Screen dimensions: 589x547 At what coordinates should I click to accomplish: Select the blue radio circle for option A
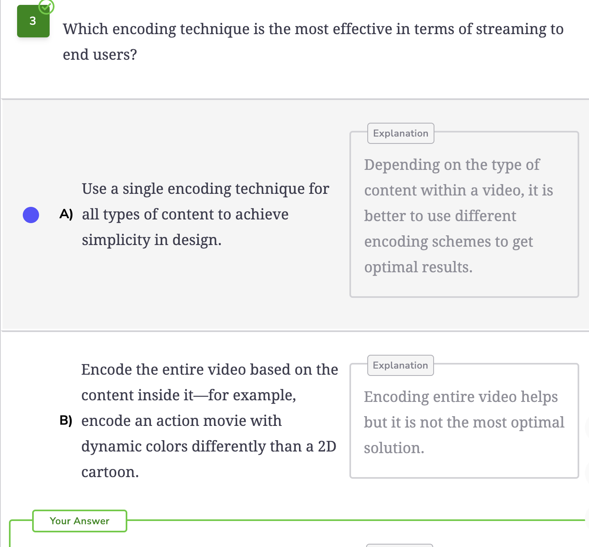[x=31, y=215]
